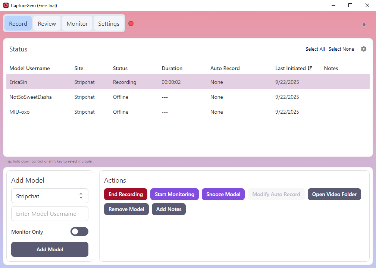
Task: Switch to the Review tab
Action: [x=47, y=23]
